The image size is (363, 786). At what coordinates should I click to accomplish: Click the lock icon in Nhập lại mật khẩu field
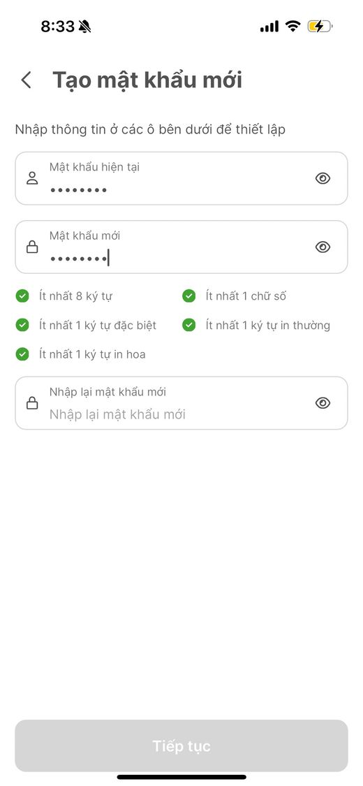32,402
